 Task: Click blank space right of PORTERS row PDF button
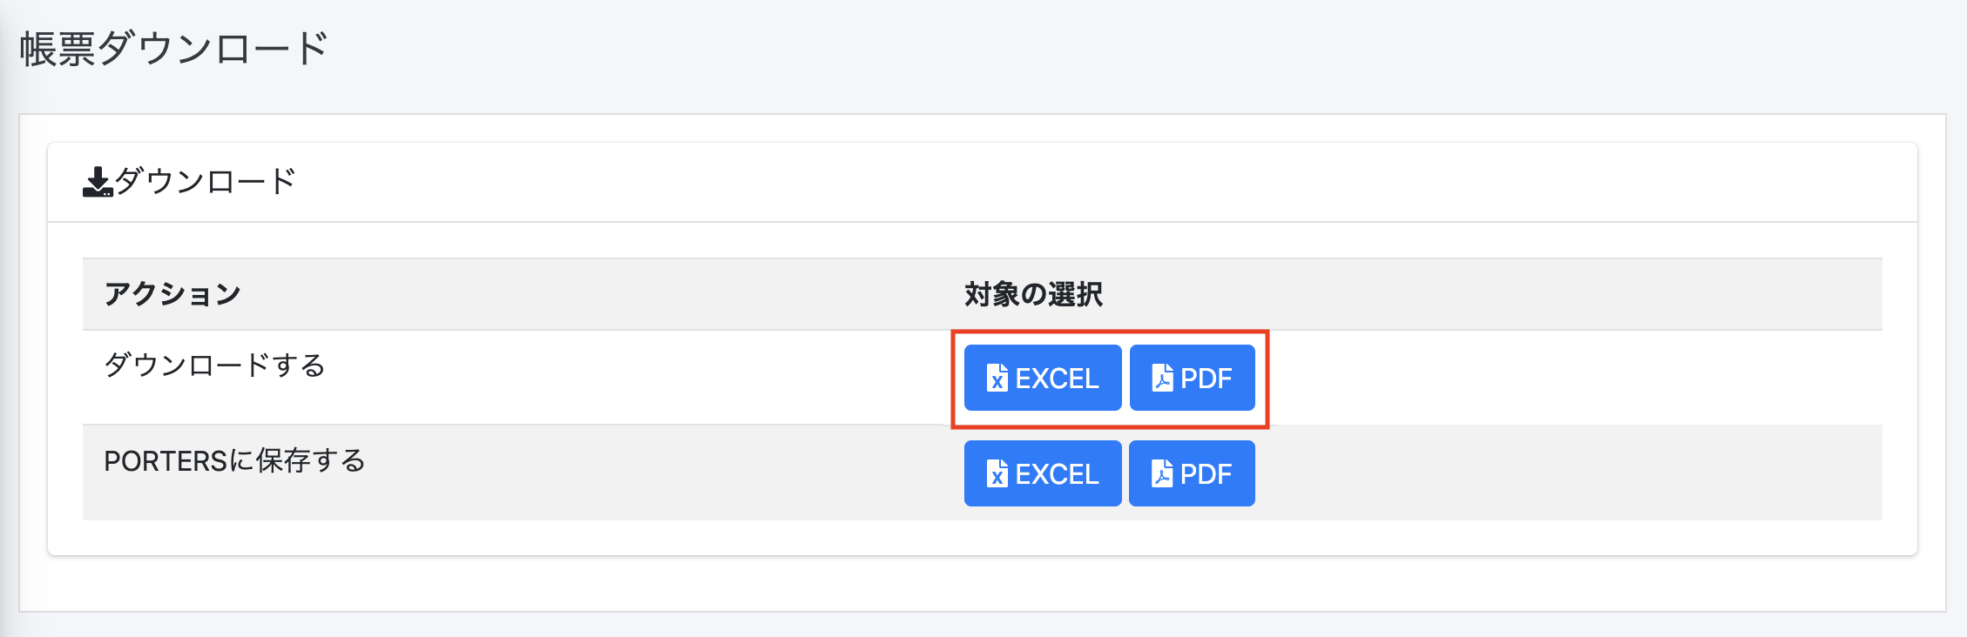(1568, 474)
